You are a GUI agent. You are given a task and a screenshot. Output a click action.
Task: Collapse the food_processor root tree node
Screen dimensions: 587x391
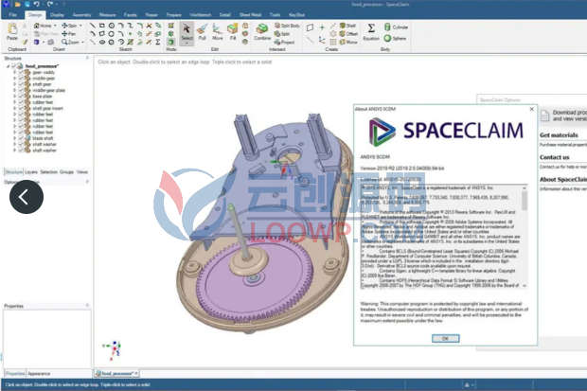[x=8, y=66]
